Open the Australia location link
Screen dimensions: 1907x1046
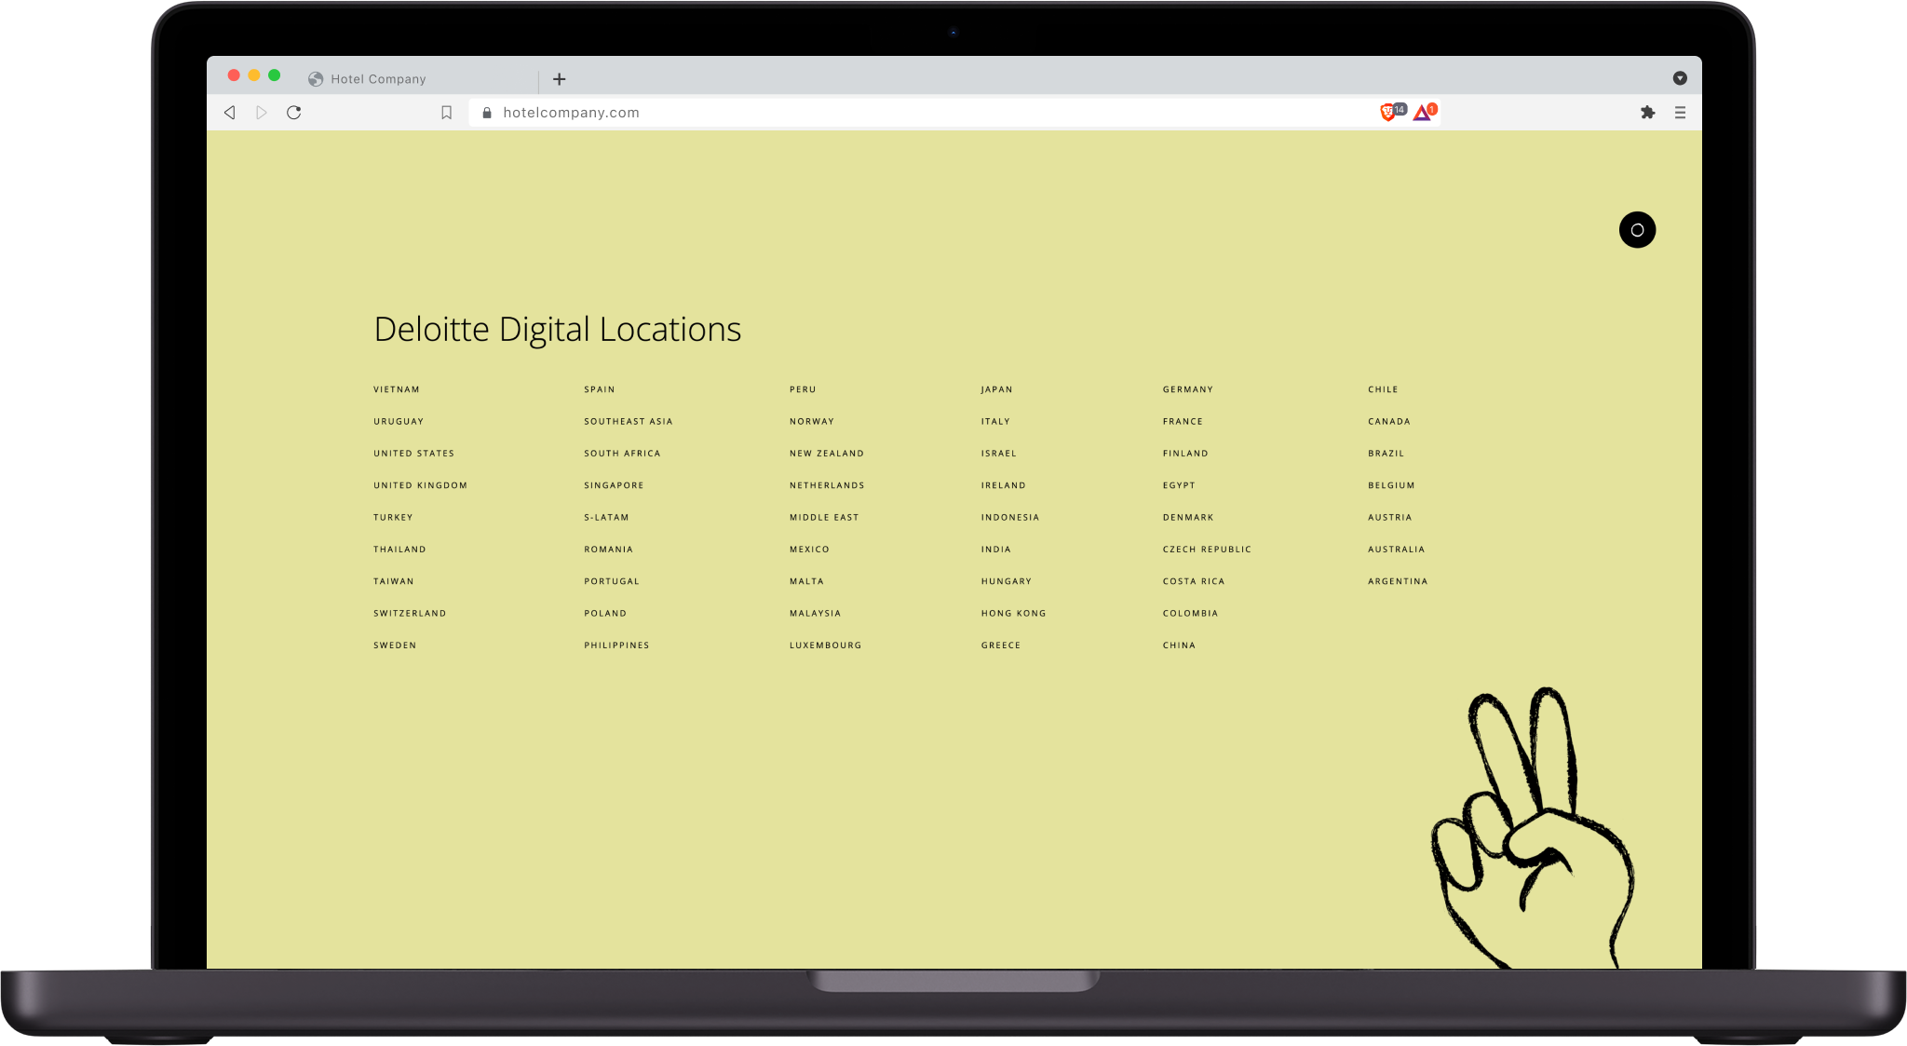(1396, 550)
